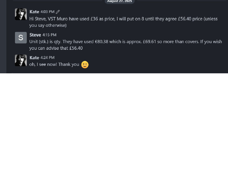Click "VST Muro" in Kate's first message
Viewport: 228px width, 176px height.
(x=58, y=19)
